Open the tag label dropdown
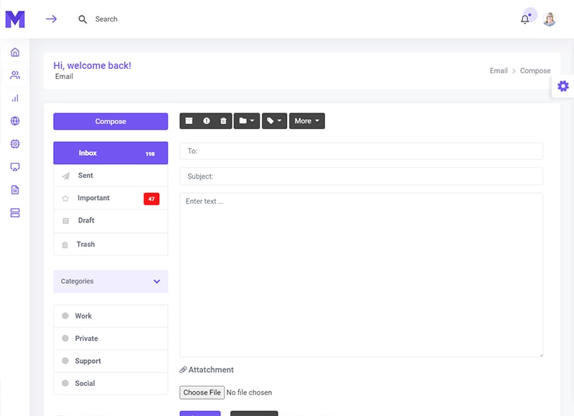 click(x=274, y=121)
